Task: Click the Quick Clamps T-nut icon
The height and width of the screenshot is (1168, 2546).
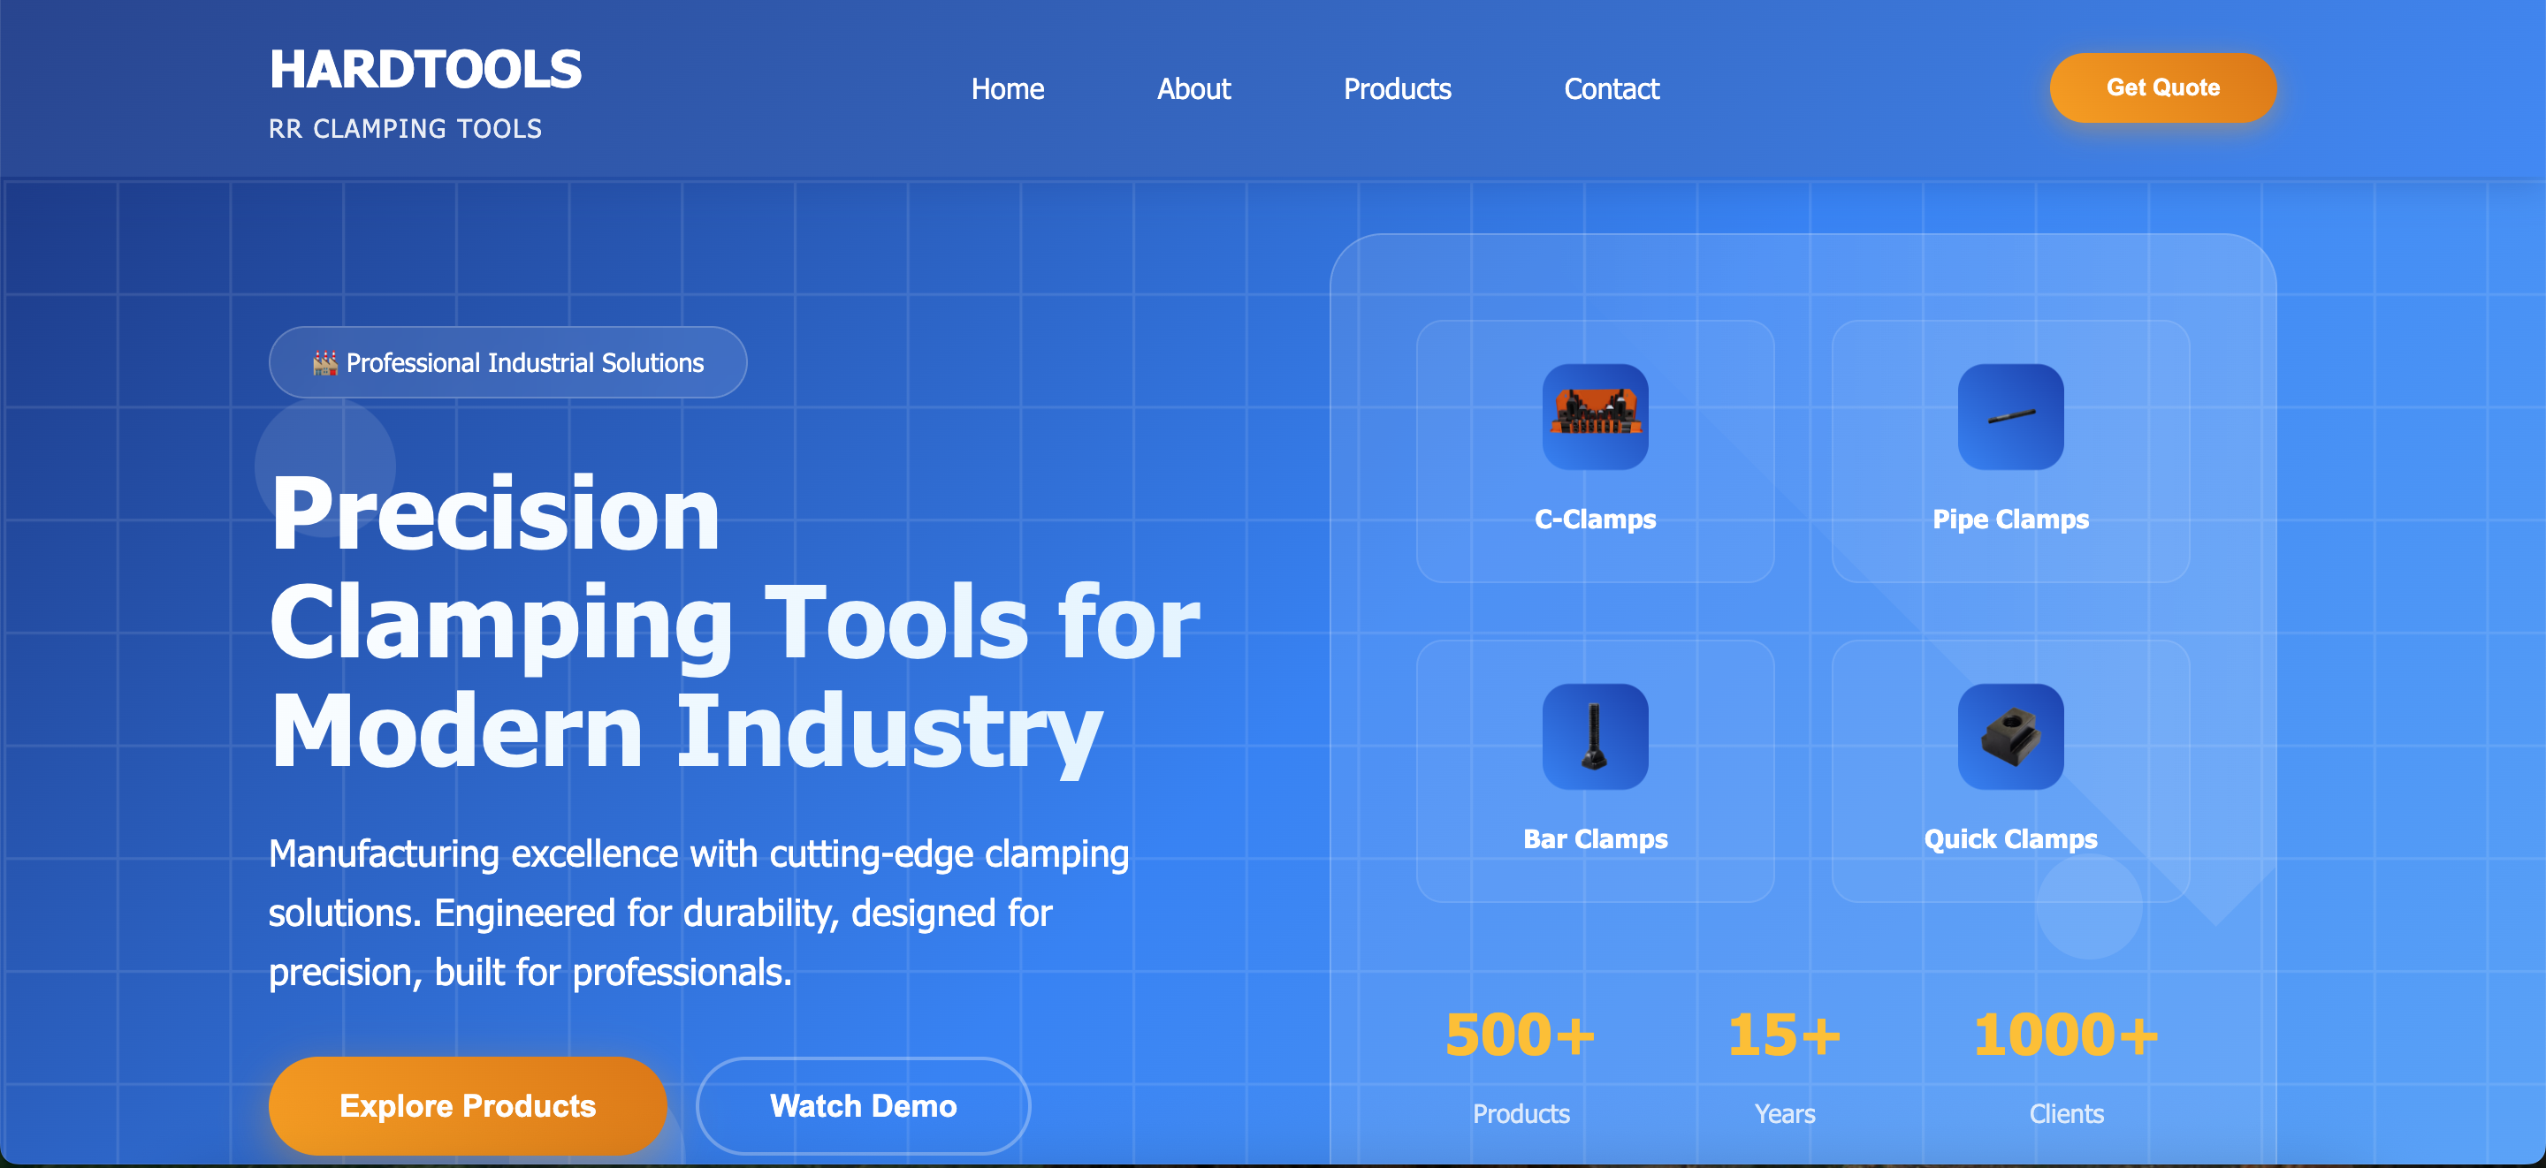Action: tap(2009, 736)
